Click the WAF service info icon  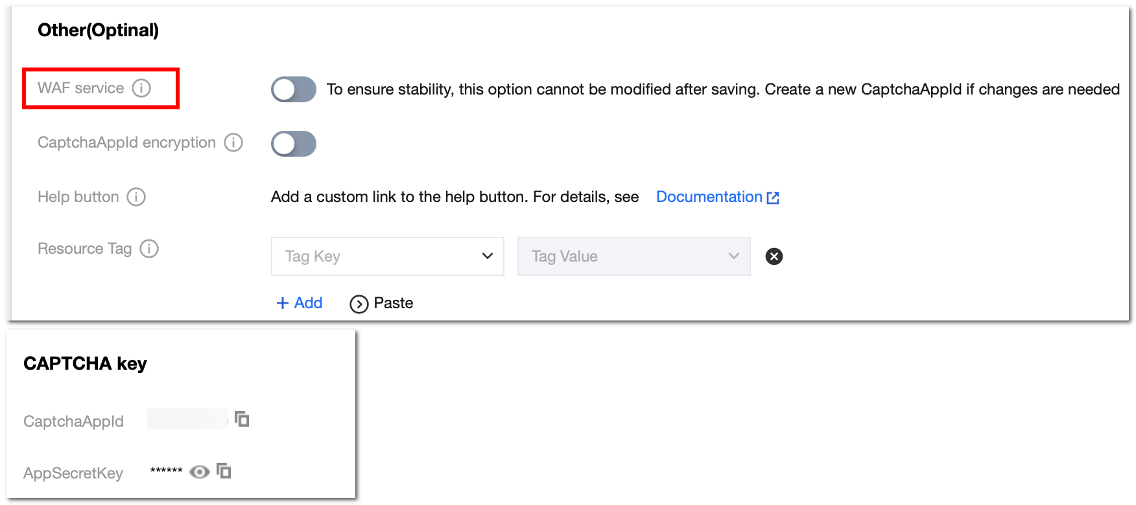coord(141,88)
